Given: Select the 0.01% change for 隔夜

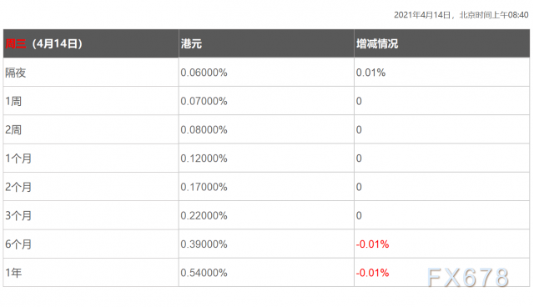Looking at the screenshot, I should point(370,73).
